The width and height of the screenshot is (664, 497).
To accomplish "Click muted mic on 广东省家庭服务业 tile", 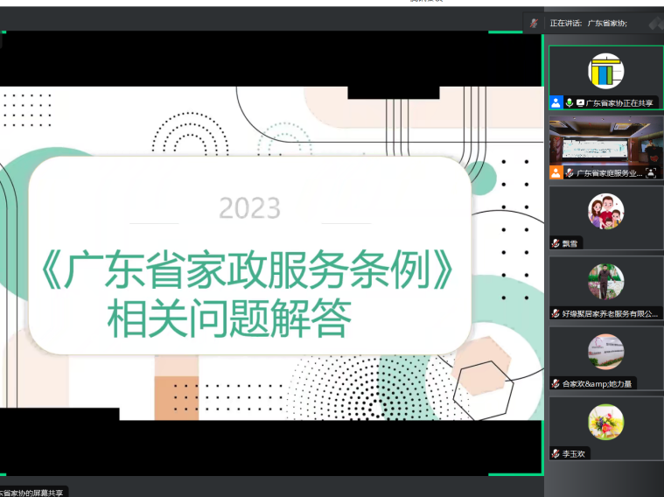I will coord(570,172).
